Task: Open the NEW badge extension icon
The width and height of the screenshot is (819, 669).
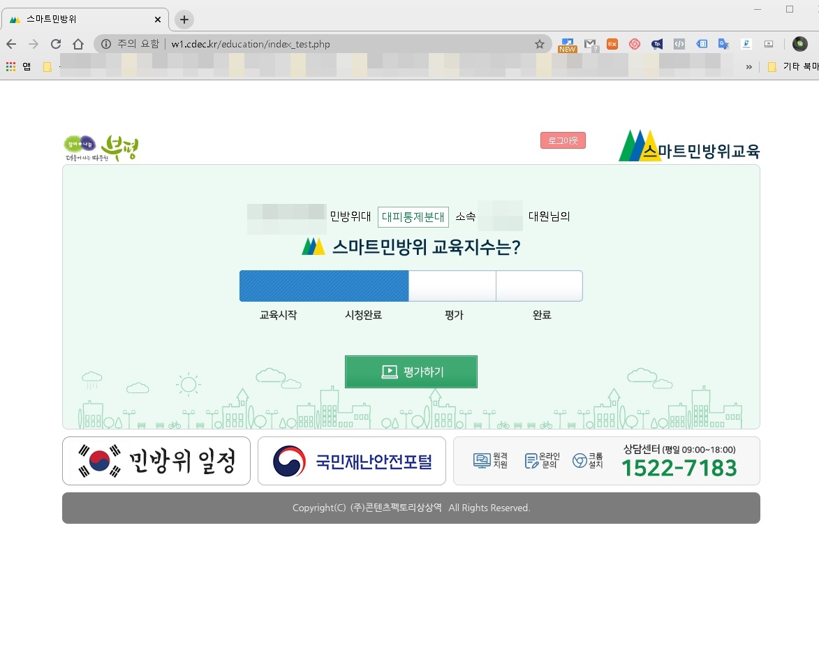Action: [567, 45]
